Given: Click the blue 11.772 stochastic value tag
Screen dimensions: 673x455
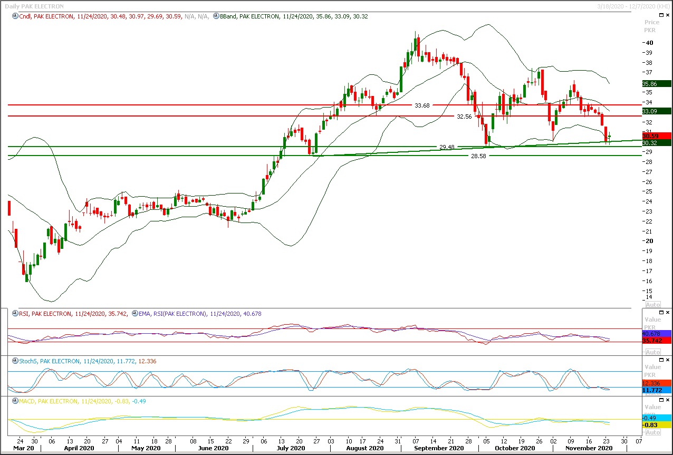Looking at the screenshot, I should click(x=656, y=390).
